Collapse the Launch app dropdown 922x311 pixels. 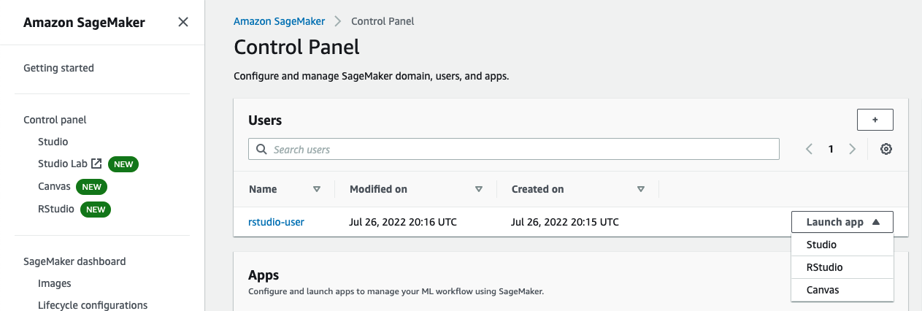point(842,222)
